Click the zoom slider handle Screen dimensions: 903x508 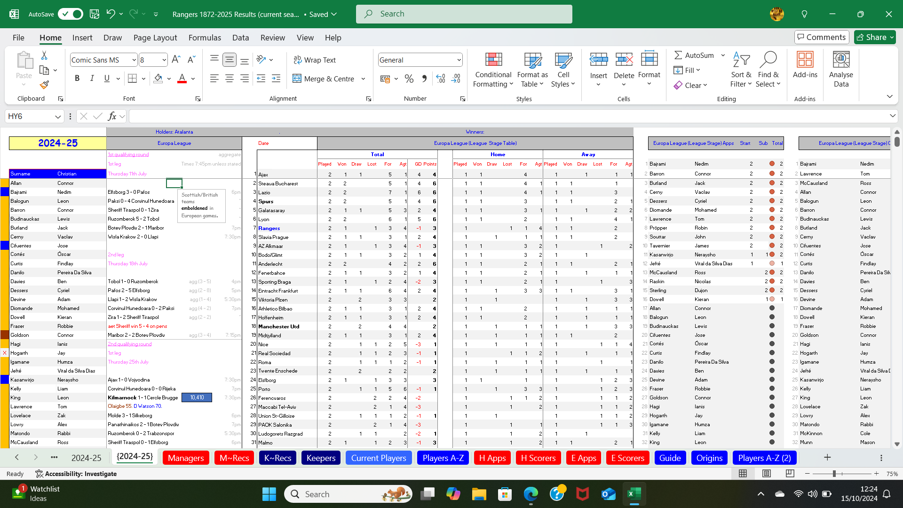[834, 474]
